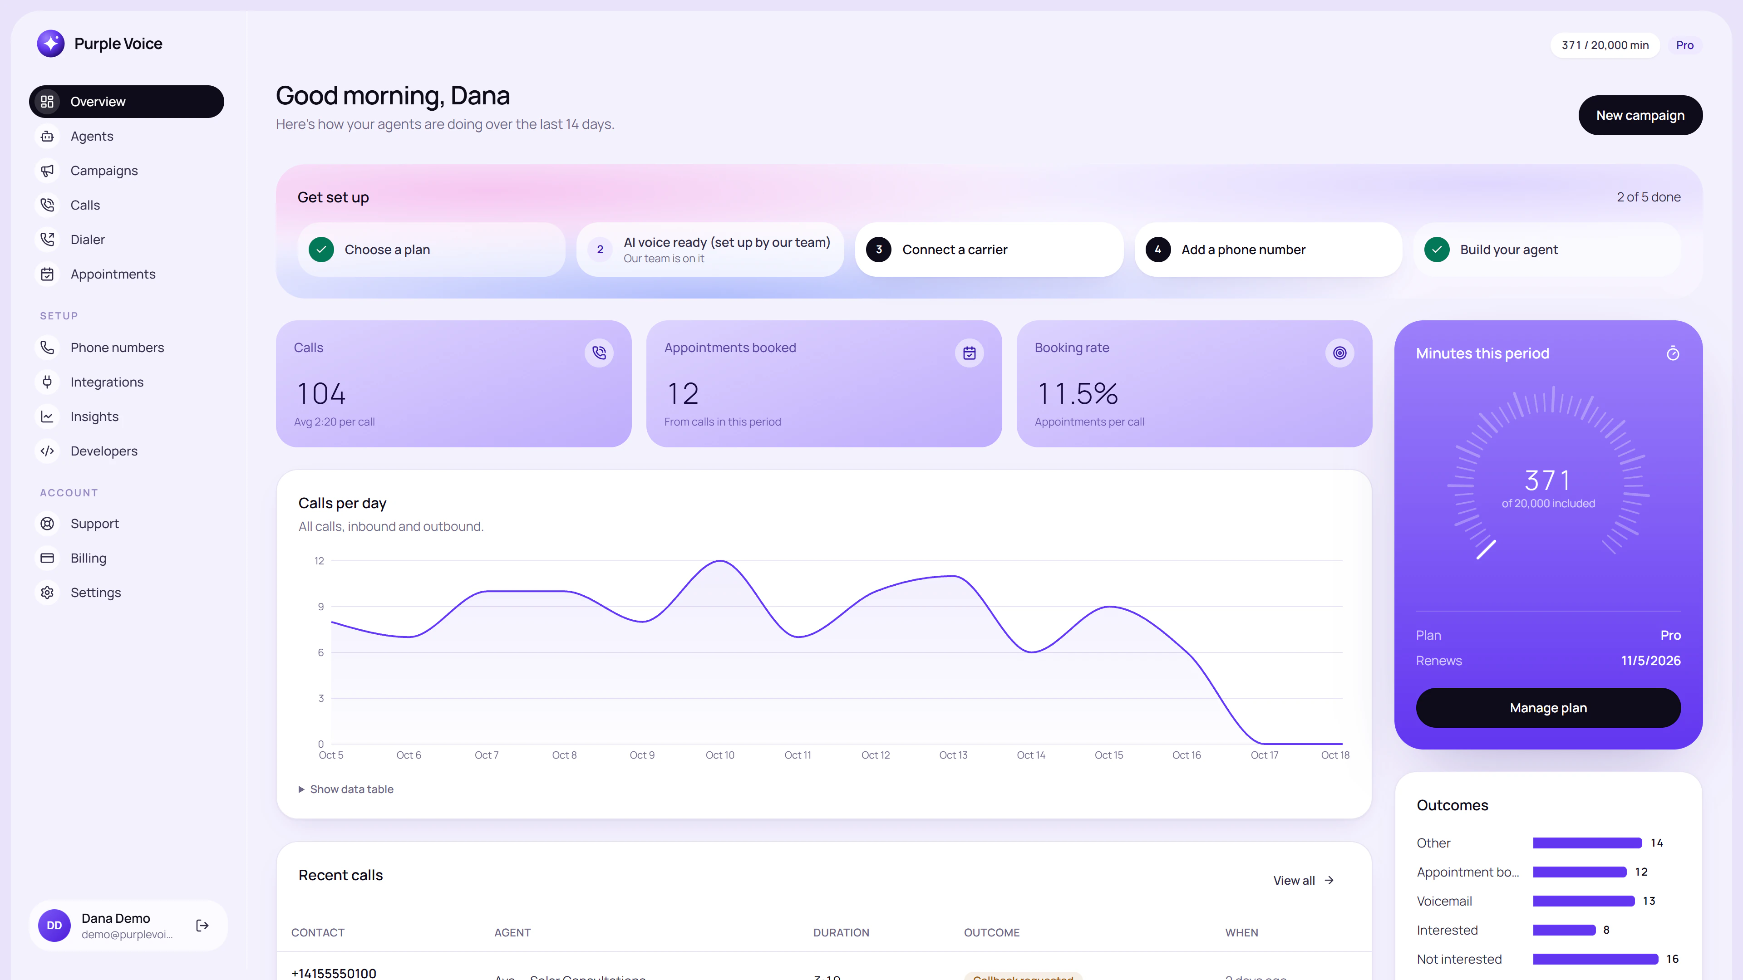
Task: Expand the Show data table disclosure
Action: tap(346, 789)
